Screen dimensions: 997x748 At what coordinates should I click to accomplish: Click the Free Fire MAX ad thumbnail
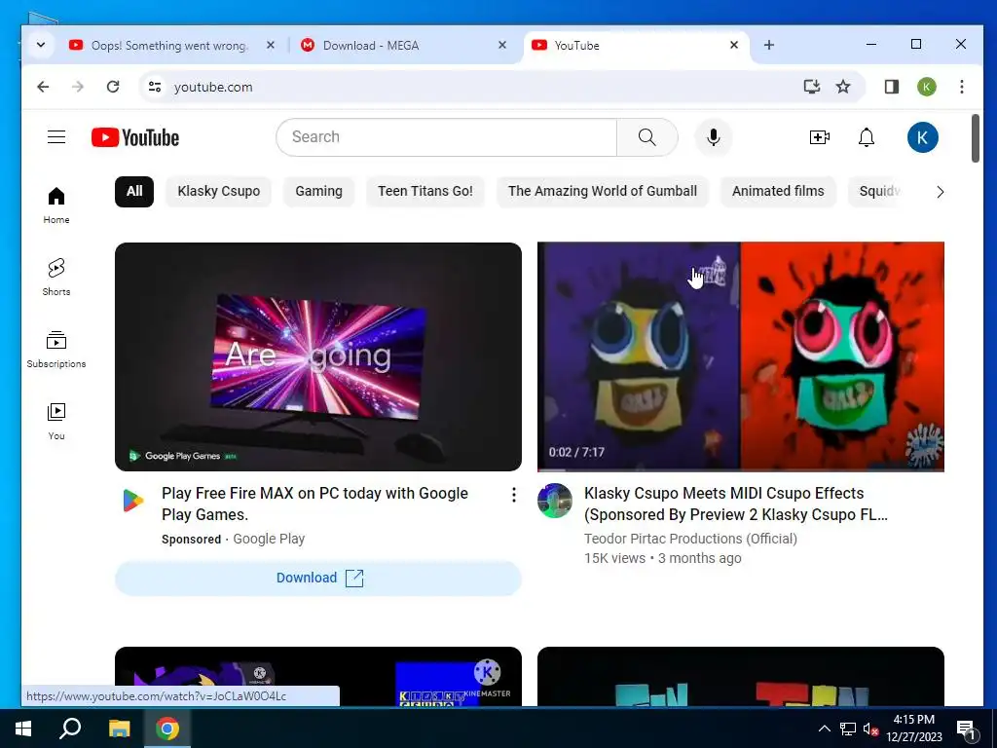pos(318,356)
